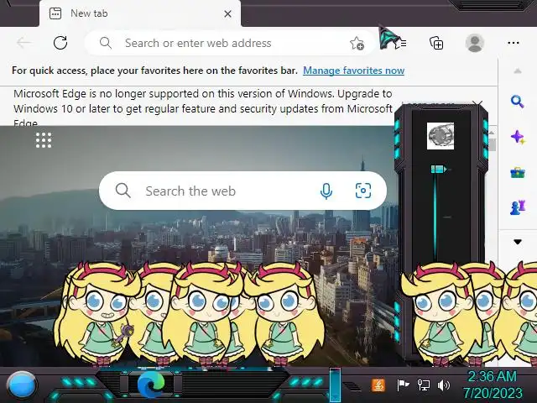Click the page vertical scrollbar thumb
The height and width of the screenshot is (403, 537).
point(493,144)
